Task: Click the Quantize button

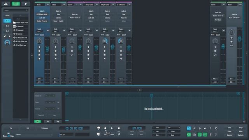Action: (229, 135)
